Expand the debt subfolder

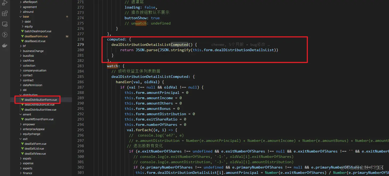pos(28,22)
